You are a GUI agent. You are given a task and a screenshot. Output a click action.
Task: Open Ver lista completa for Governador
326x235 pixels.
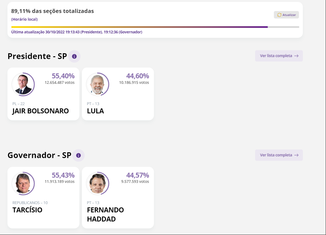(279, 155)
